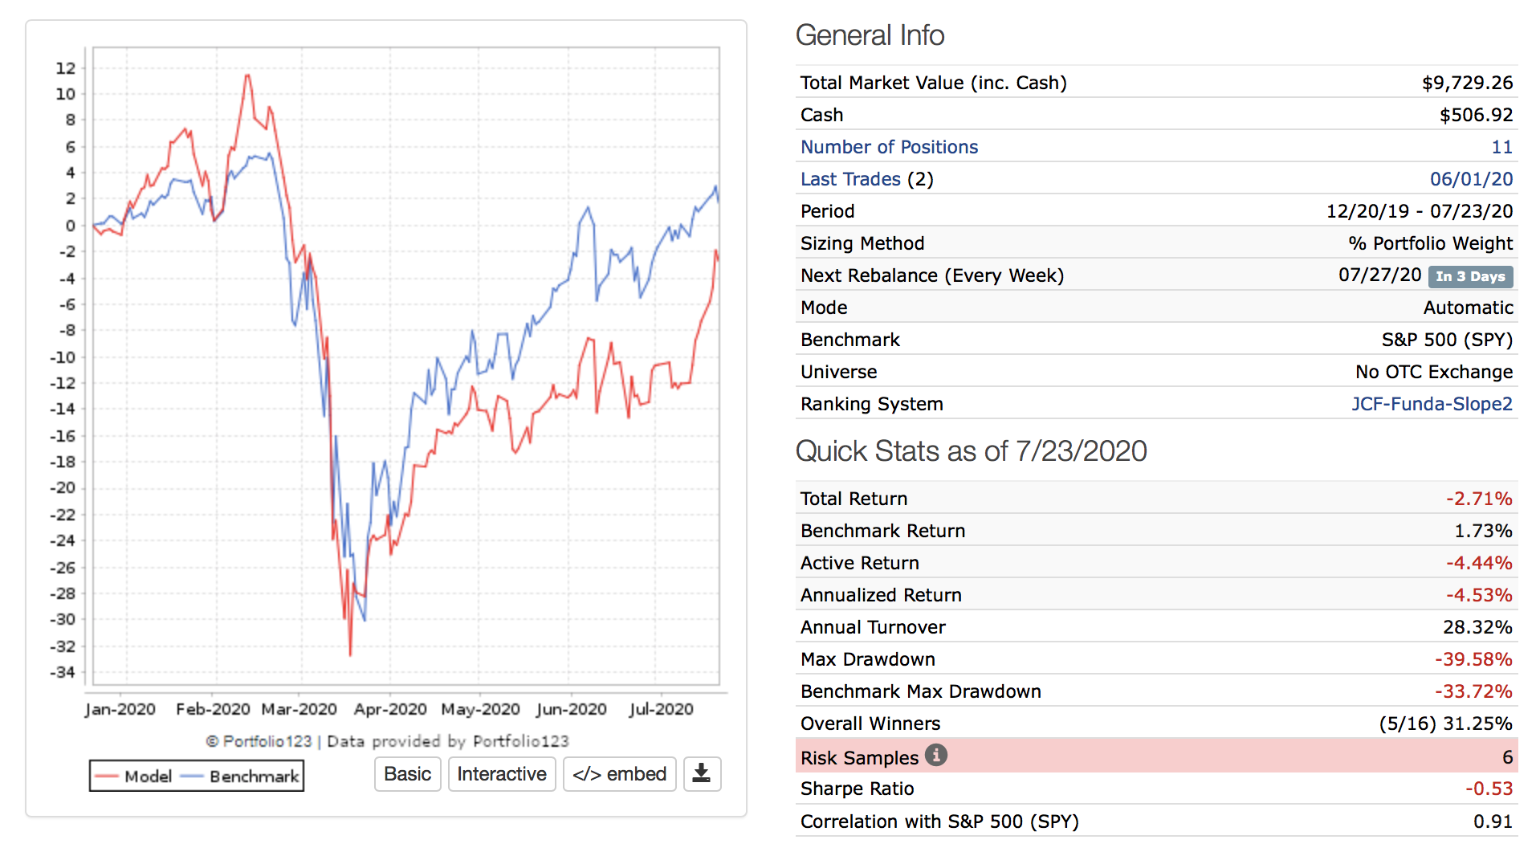Click the JCF-Funda-Slope2 ranking system link

pyautogui.click(x=1431, y=404)
